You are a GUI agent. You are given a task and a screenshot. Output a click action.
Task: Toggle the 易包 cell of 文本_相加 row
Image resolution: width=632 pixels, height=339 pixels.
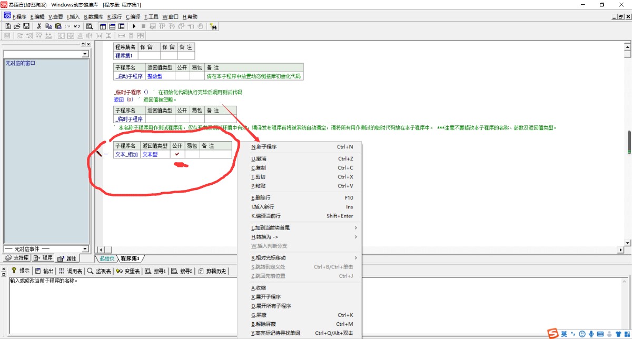coord(192,154)
